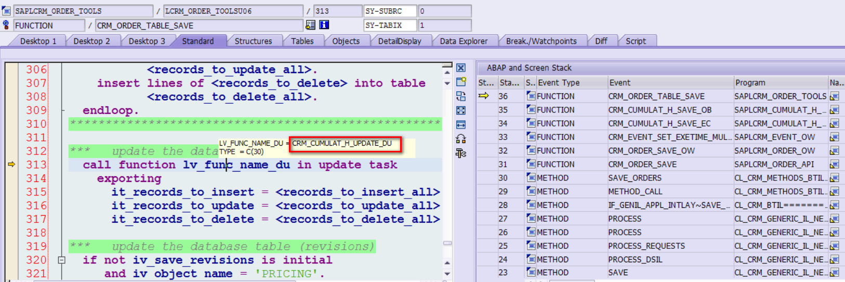The width and height of the screenshot is (845, 282).
Task: Open the Break./Watchpoints tab
Action: (x=541, y=41)
